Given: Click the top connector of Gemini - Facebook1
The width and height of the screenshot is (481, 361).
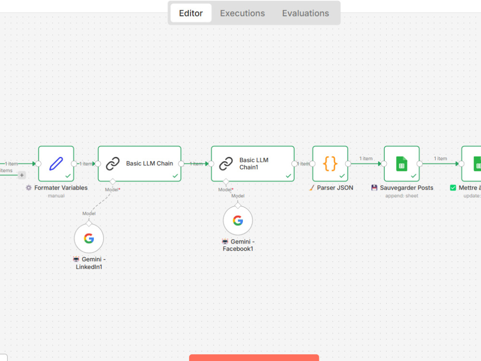Looking at the screenshot, I should 238,206.
